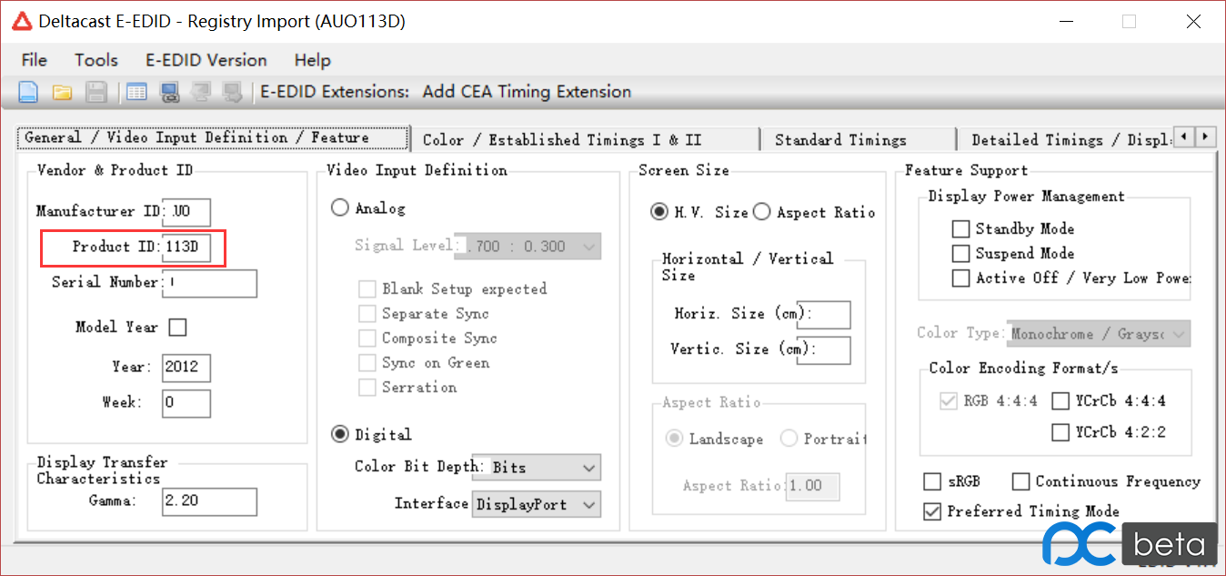Enable the Suspend Mode checkbox
1226x576 pixels.
(960, 253)
